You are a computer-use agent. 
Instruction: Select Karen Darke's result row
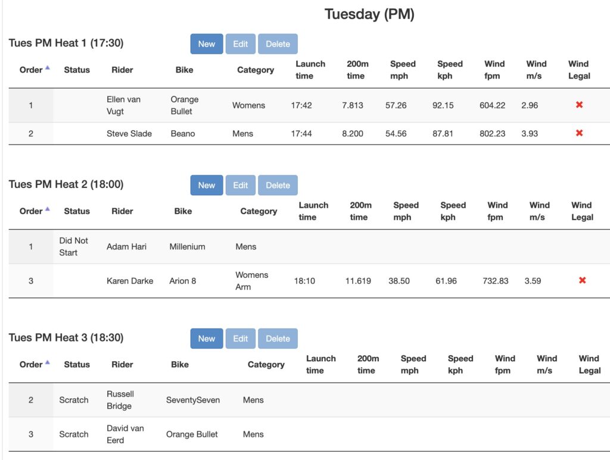tap(238, 280)
